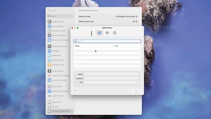
Task: Open the Energy Saver sidebar icon
Action: [x=49, y=65]
